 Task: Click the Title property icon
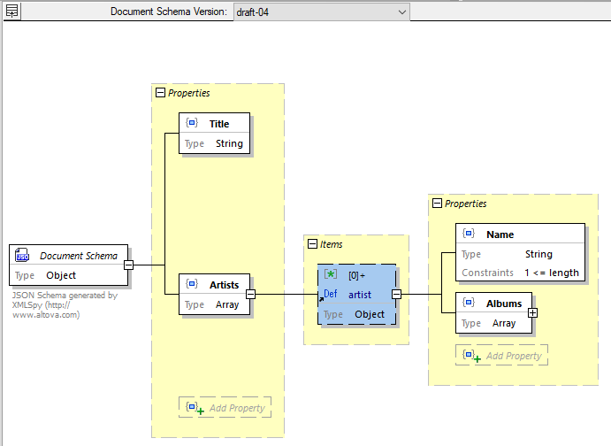[191, 124]
